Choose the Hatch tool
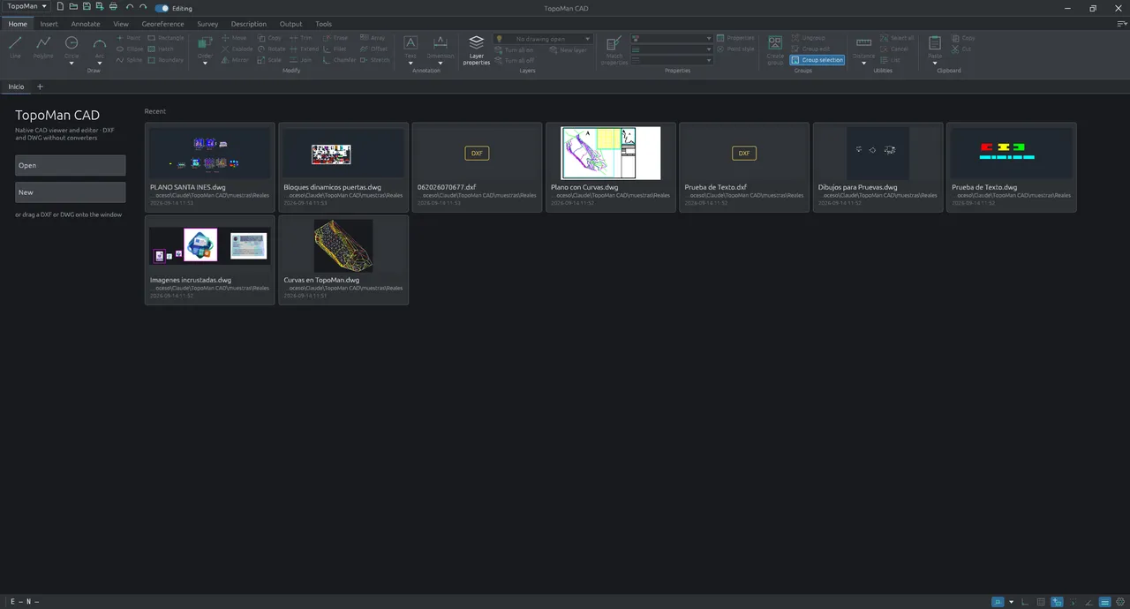Viewport: 1130px width, 609px height. coord(161,49)
